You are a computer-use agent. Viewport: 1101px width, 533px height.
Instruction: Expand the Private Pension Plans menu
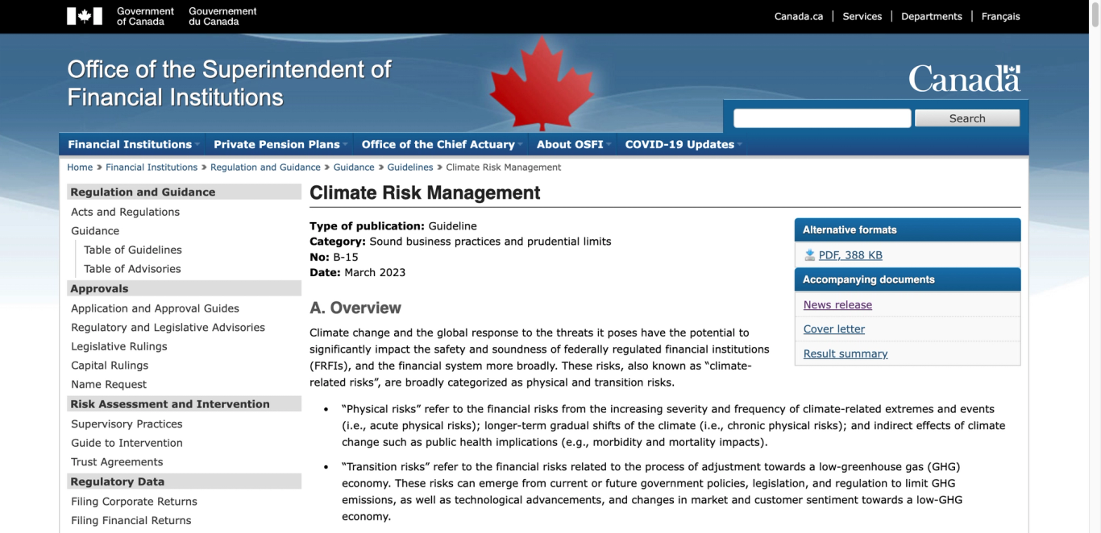(276, 144)
